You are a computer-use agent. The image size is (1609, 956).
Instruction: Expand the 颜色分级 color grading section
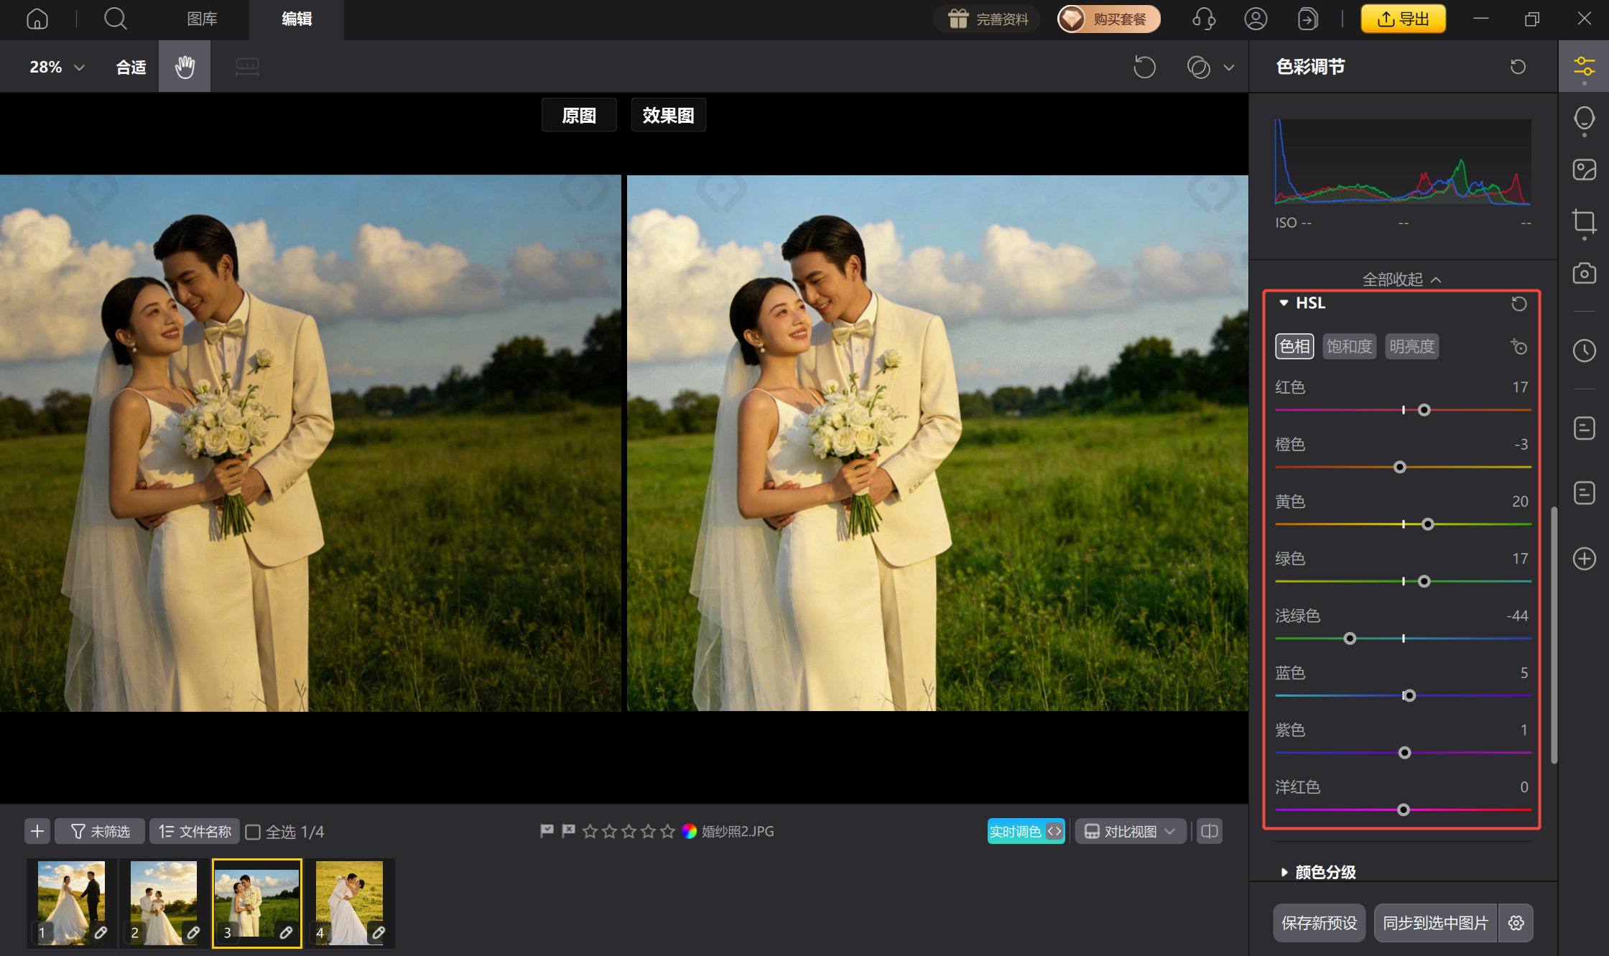tap(1284, 872)
